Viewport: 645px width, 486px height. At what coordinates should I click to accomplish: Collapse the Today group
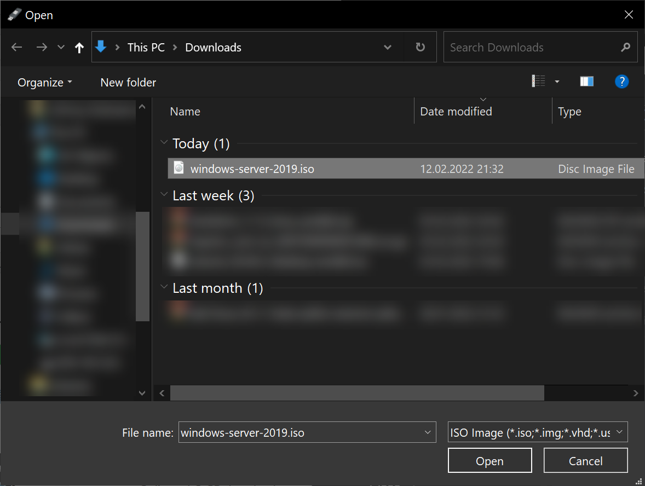[x=164, y=143]
